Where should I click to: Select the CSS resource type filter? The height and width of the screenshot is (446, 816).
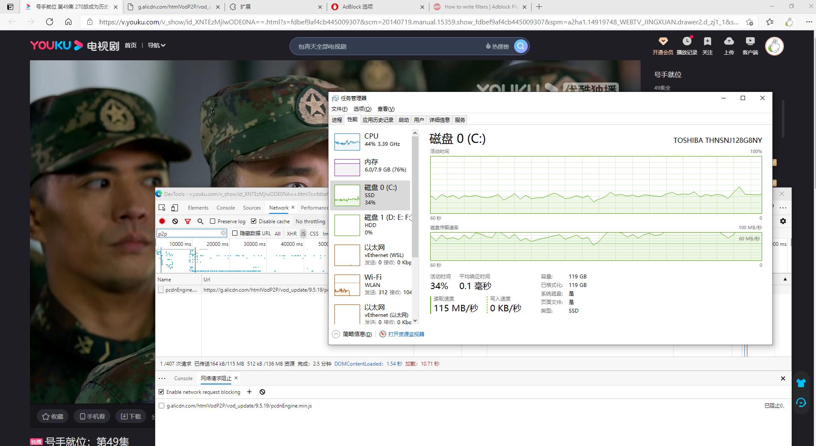coord(314,233)
